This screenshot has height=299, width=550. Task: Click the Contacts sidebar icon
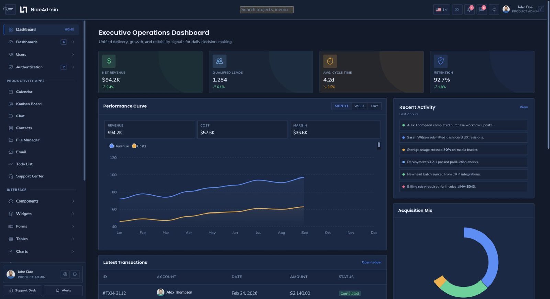coord(11,128)
